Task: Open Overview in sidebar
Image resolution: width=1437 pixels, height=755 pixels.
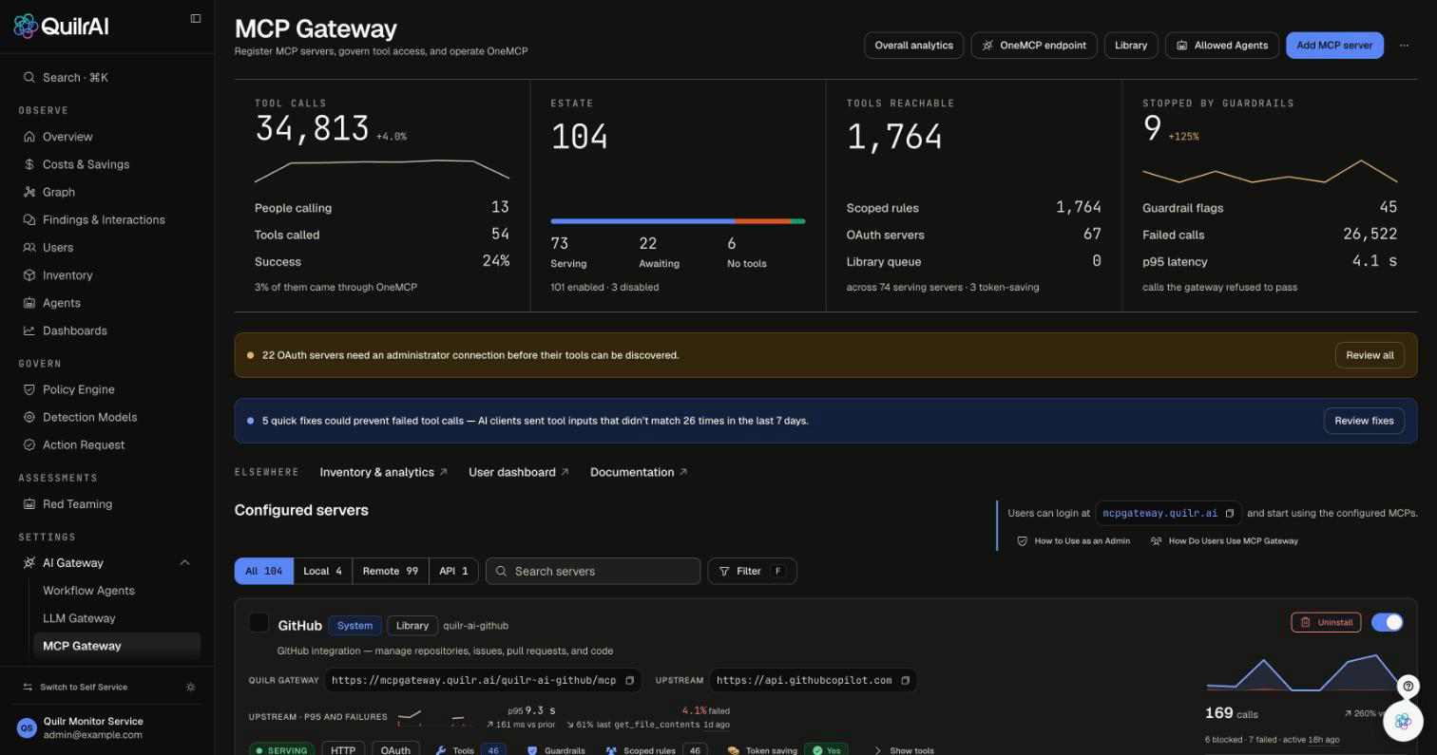Action: coord(106,137)
